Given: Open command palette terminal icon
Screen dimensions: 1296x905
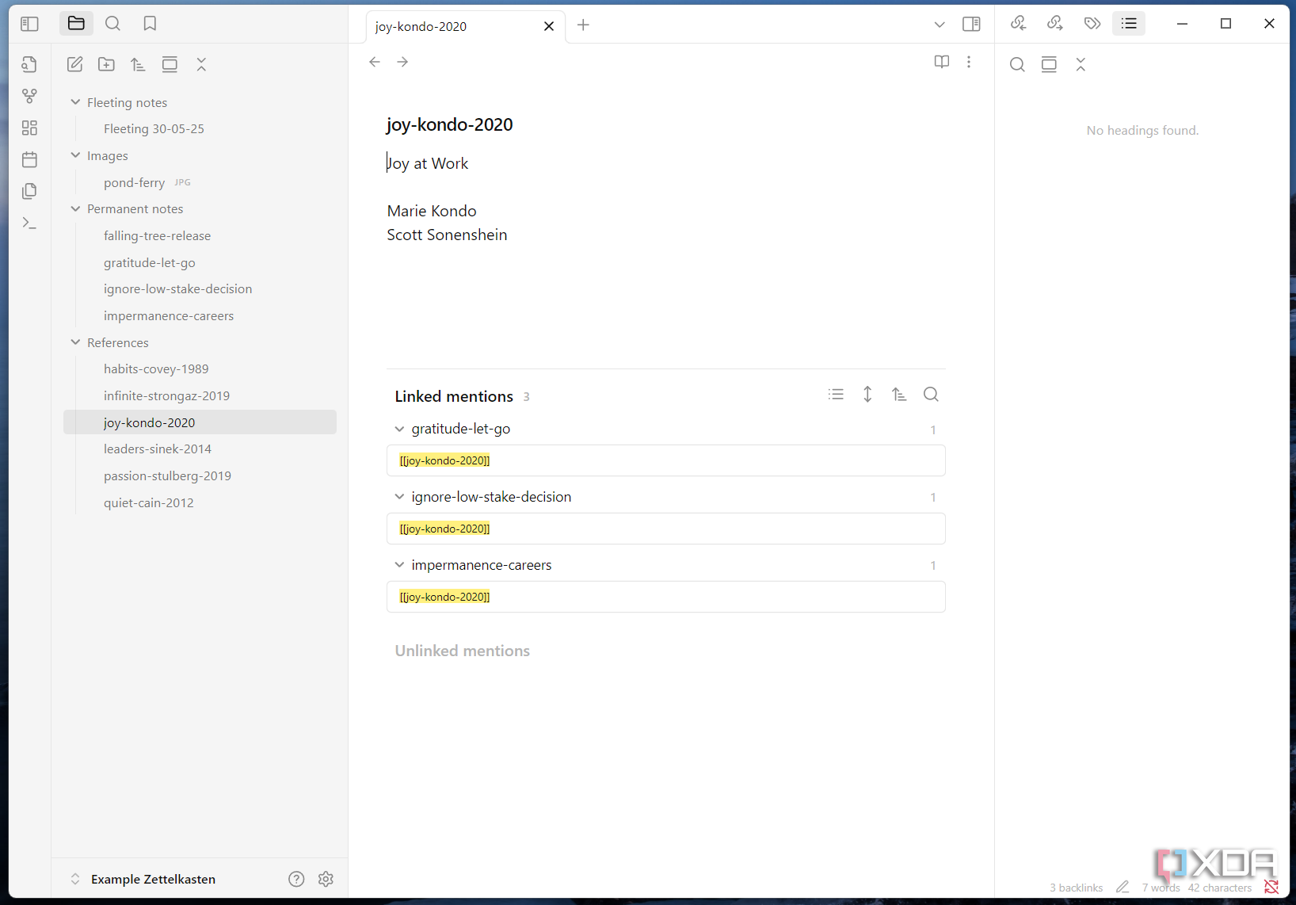Looking at the screenshot, I should tap(29, 223).
